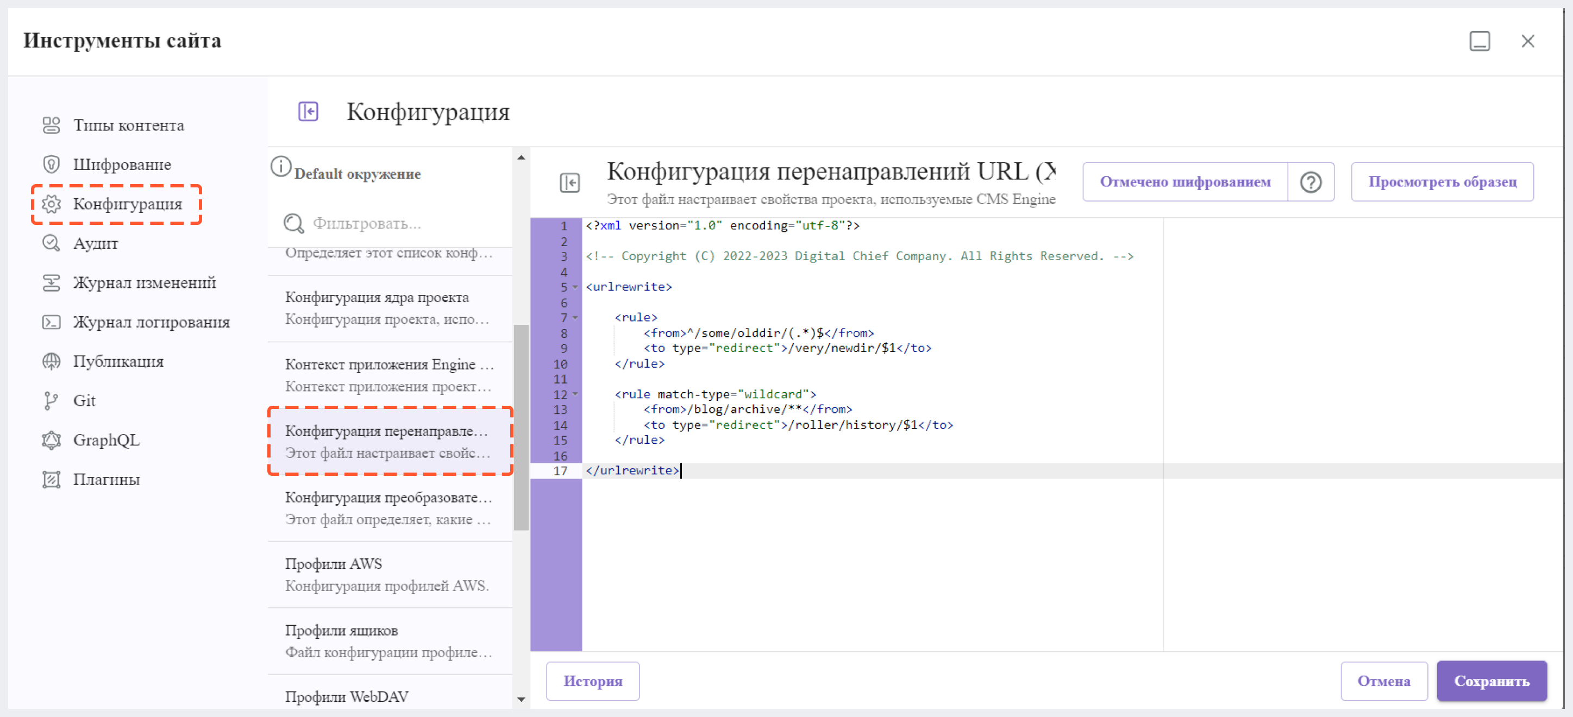Open the Git section label
The image size is (1573, 717).
84,400
